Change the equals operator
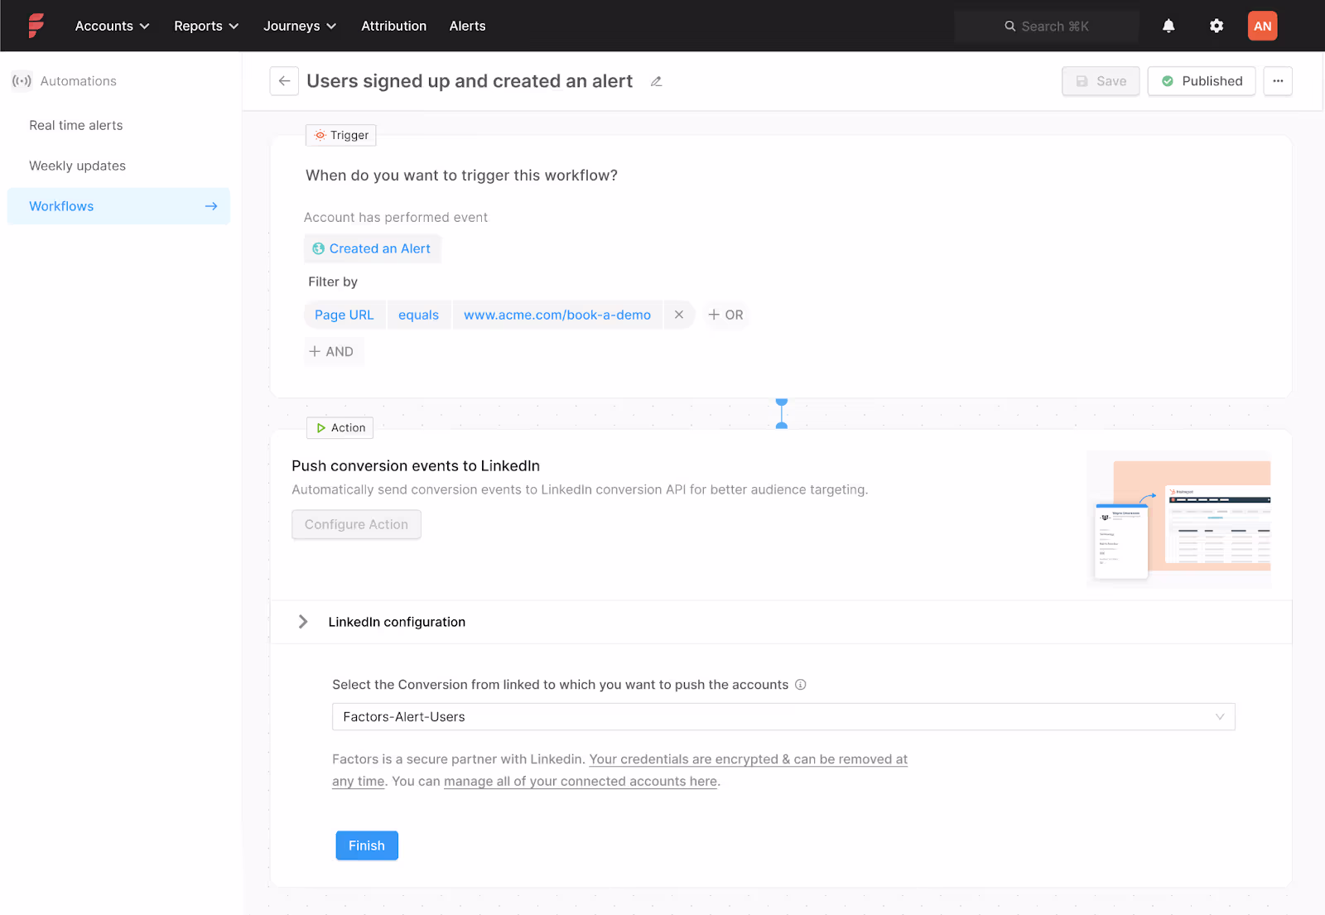Image resolution: width=1325 pixels, height=915 pixels. (418, 315)
